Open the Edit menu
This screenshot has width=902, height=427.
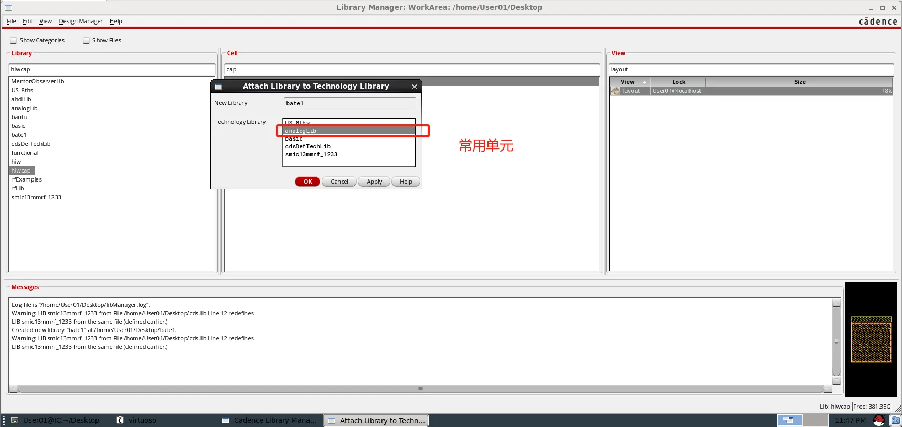(x=27, y=21)
